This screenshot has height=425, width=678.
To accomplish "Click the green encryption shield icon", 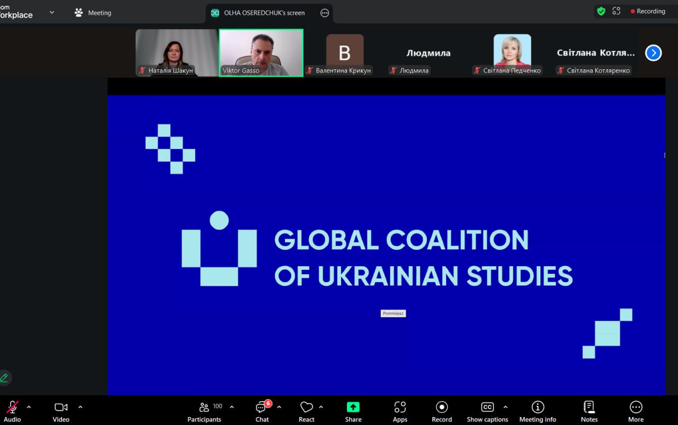I will coord(601,11).
